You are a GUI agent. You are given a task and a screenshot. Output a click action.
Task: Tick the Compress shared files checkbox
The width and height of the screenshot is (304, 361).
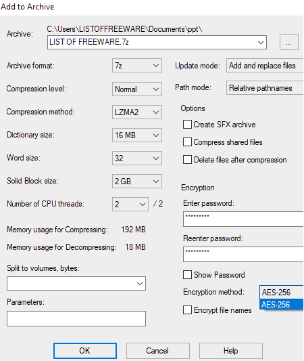click(187, 142)
